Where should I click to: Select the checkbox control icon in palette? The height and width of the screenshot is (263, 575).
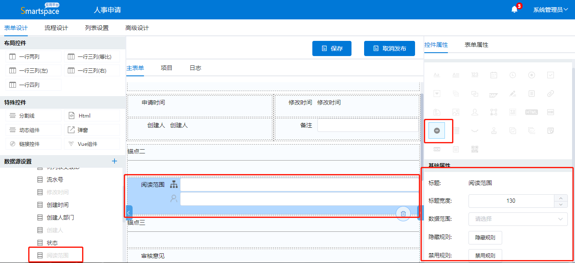click(551, 75)
